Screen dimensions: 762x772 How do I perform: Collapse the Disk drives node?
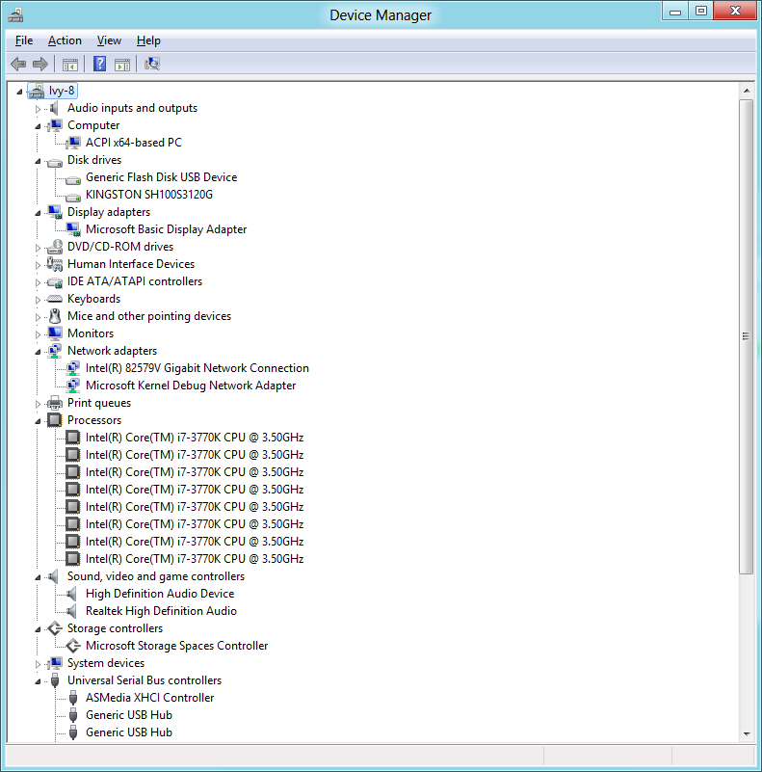pos(38,161)
